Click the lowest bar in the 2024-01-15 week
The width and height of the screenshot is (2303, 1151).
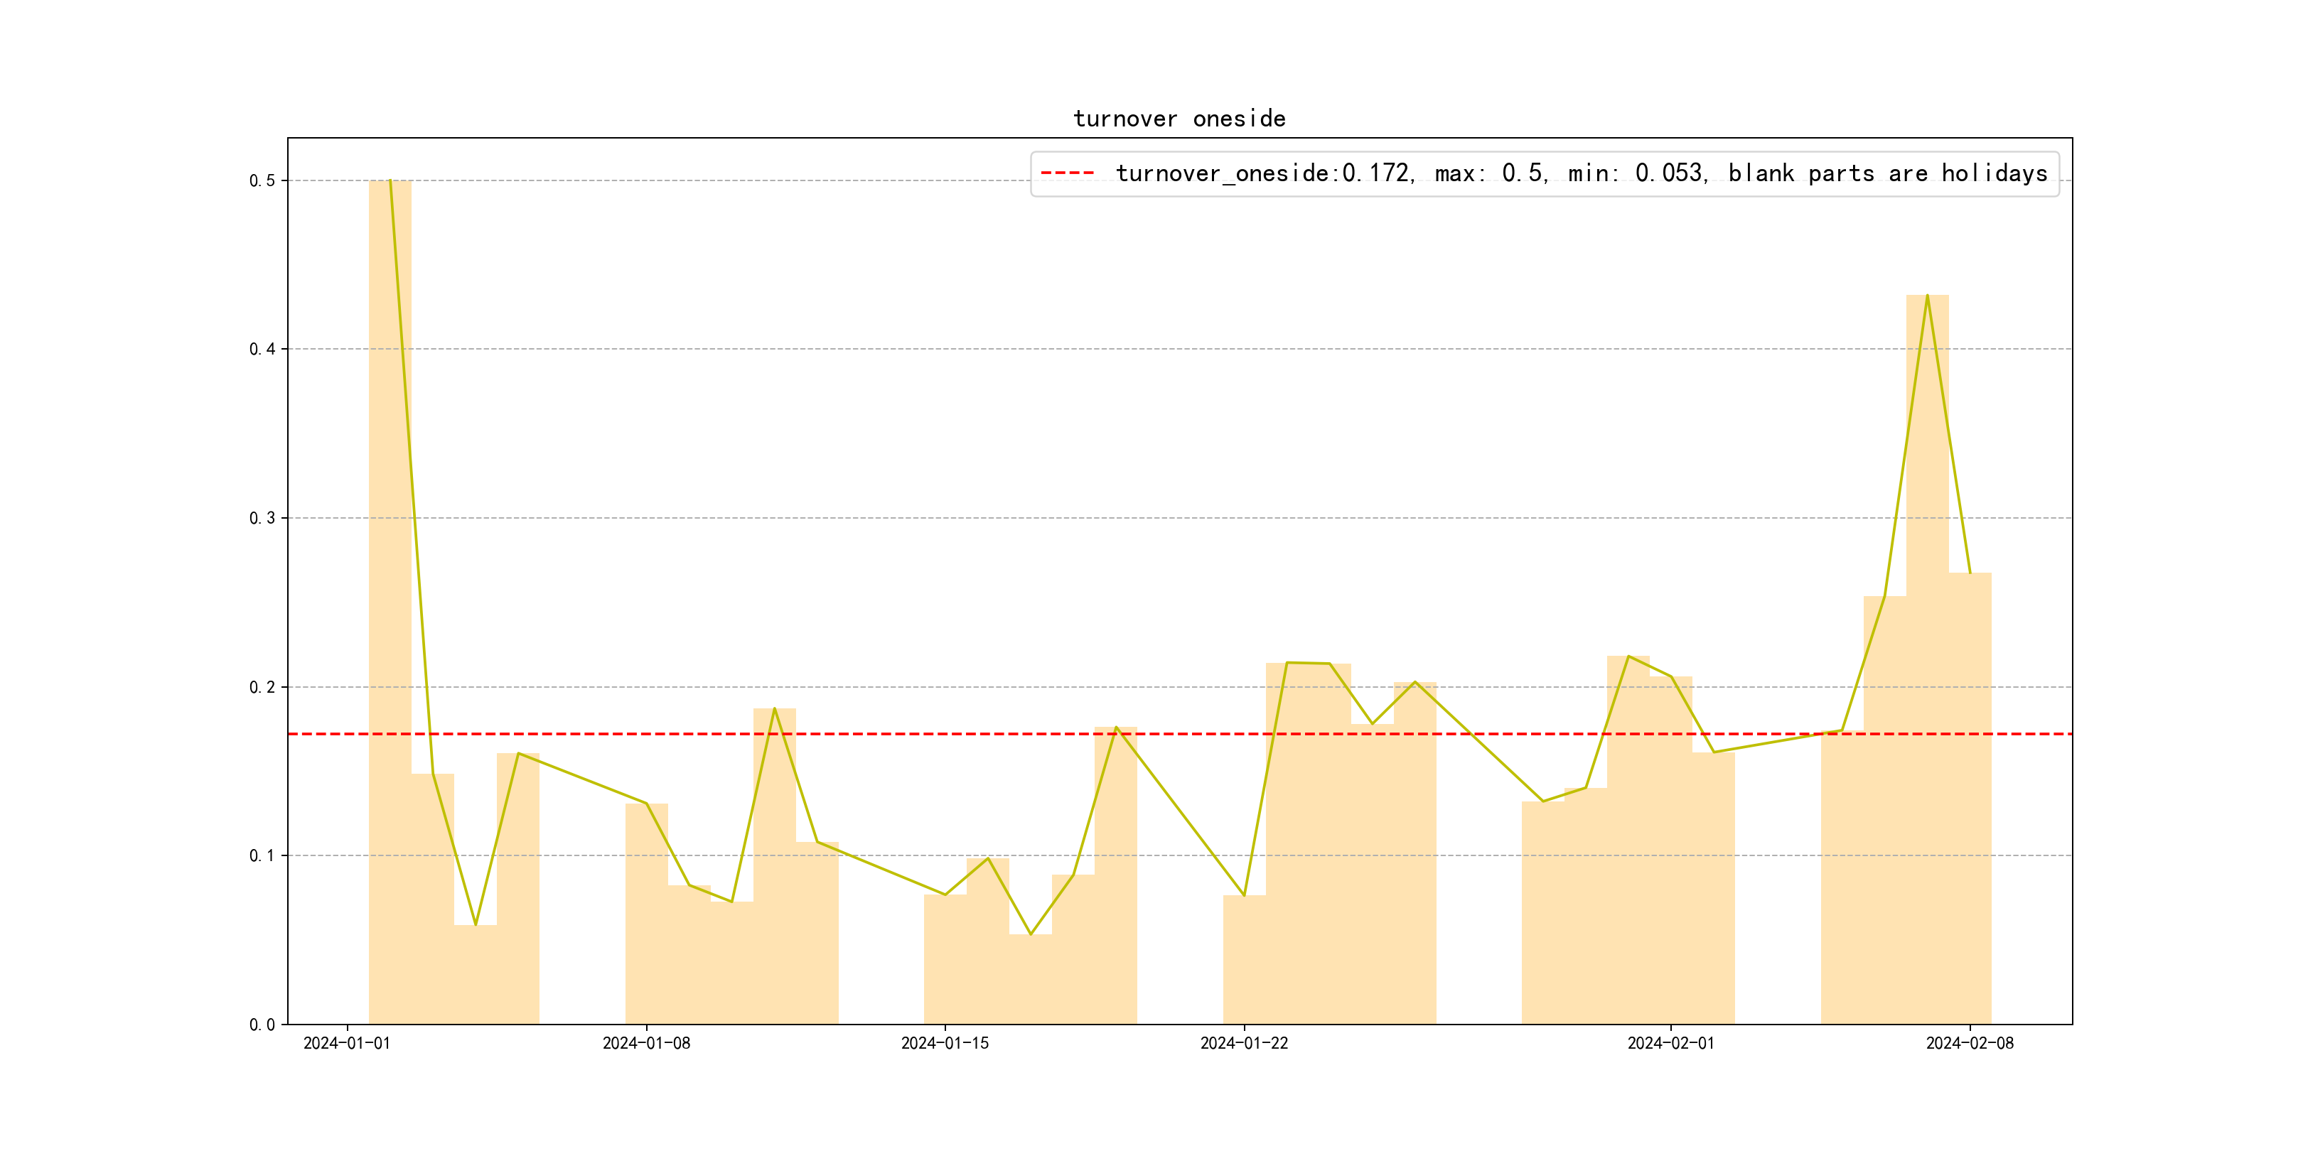1030,978
